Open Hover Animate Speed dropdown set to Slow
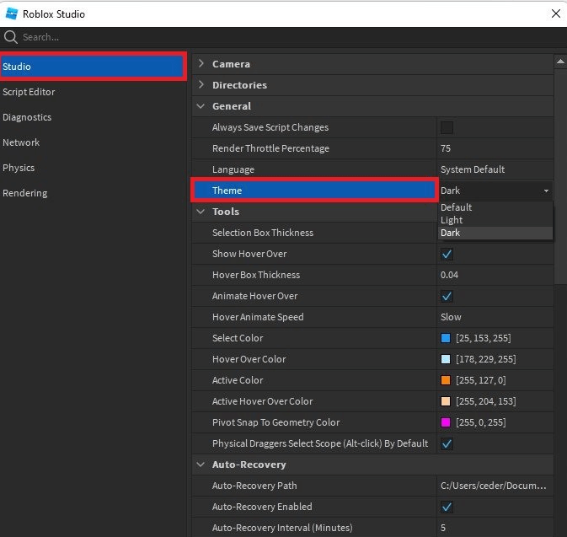The width and height of the screenshot is (567, 537). 495,317
